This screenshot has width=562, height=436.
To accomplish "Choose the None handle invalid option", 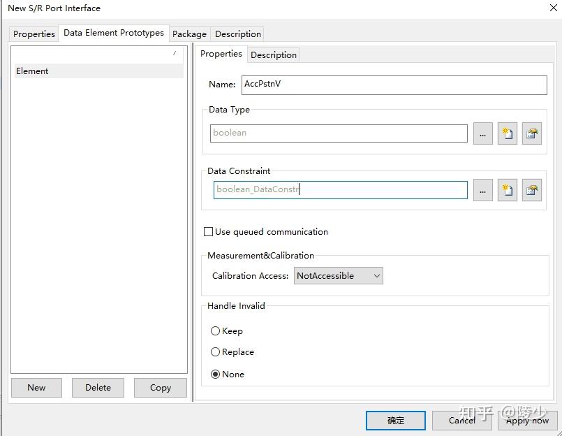I will click(216, 375).
